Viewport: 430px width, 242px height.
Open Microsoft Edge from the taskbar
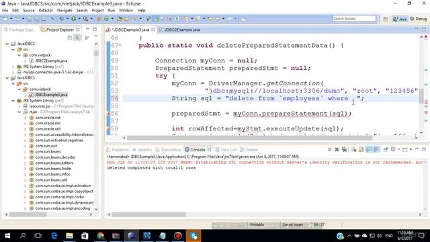click(54, 236)
